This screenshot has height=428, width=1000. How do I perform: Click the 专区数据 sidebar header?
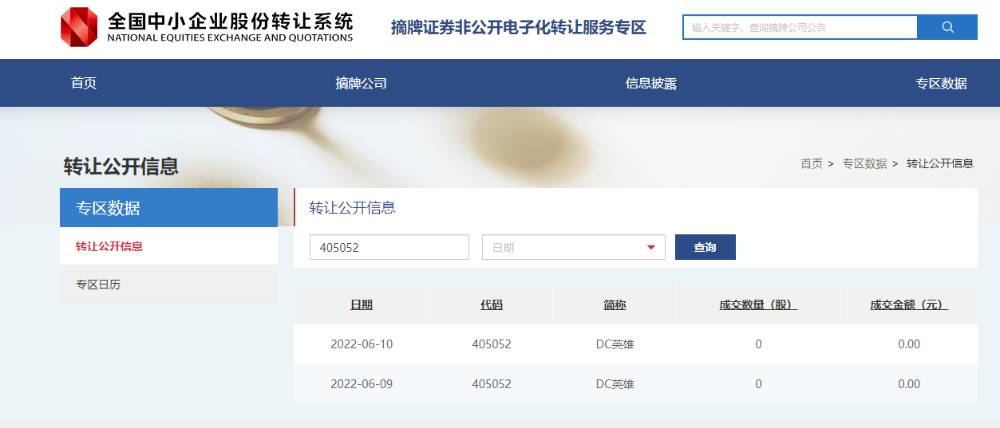coord(168,208)
